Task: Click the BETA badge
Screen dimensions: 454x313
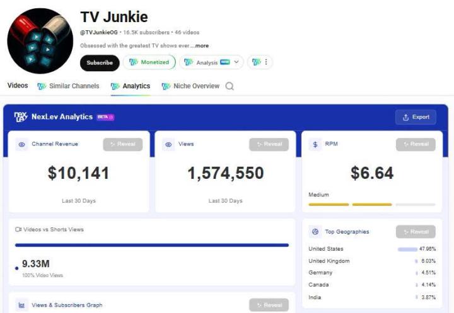Action: (x=105, y=117)
